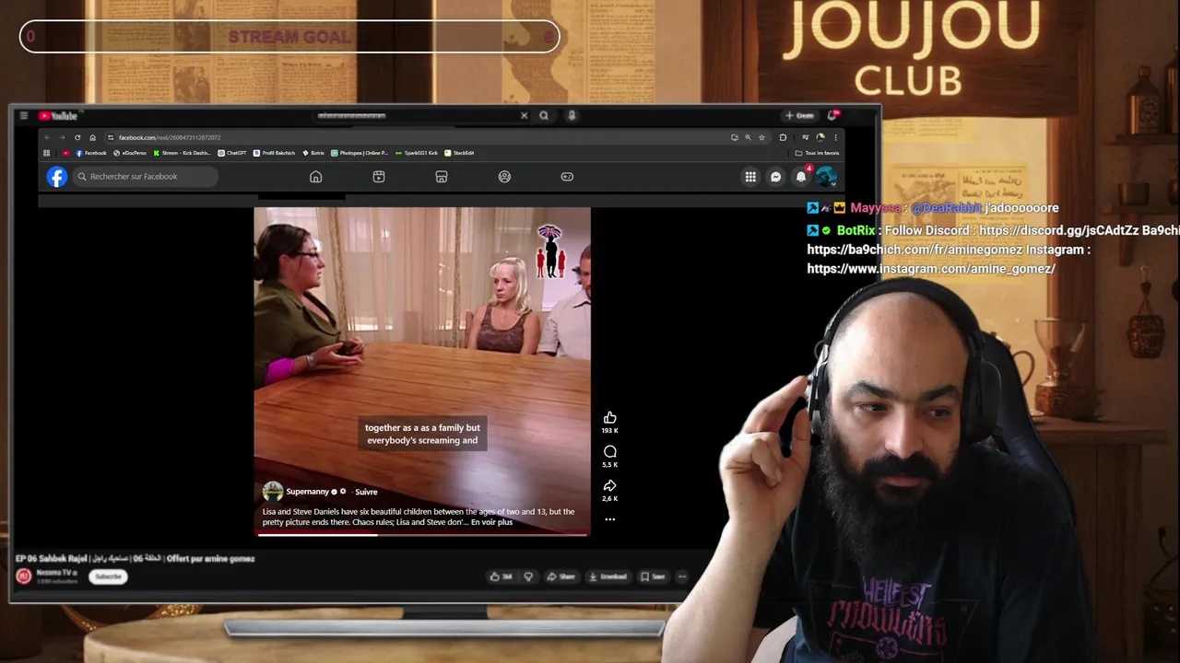
Task: Activate YouTube voice search microphone
Action: pos(572,116)
